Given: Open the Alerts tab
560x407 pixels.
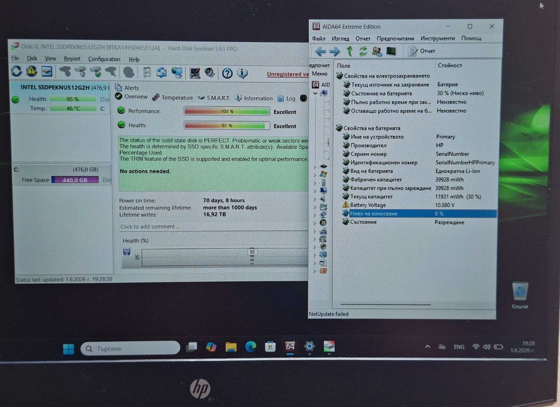Looking at the screenshot, I should (x=127, y=88).
